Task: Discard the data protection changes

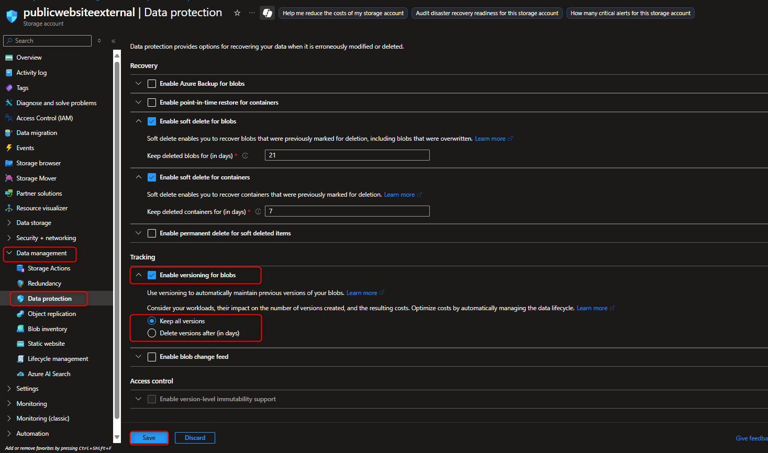Action: click(195, 438)
